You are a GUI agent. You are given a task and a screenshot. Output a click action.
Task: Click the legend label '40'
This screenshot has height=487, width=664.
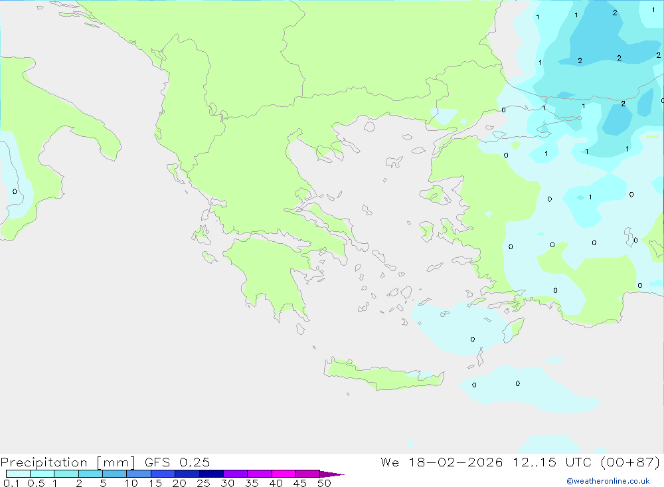click(x=276, y=483)
